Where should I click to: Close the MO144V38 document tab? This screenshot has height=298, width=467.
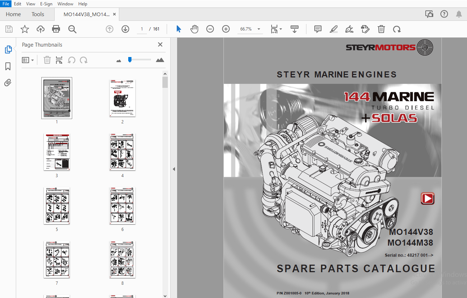(x=114, y=14)
